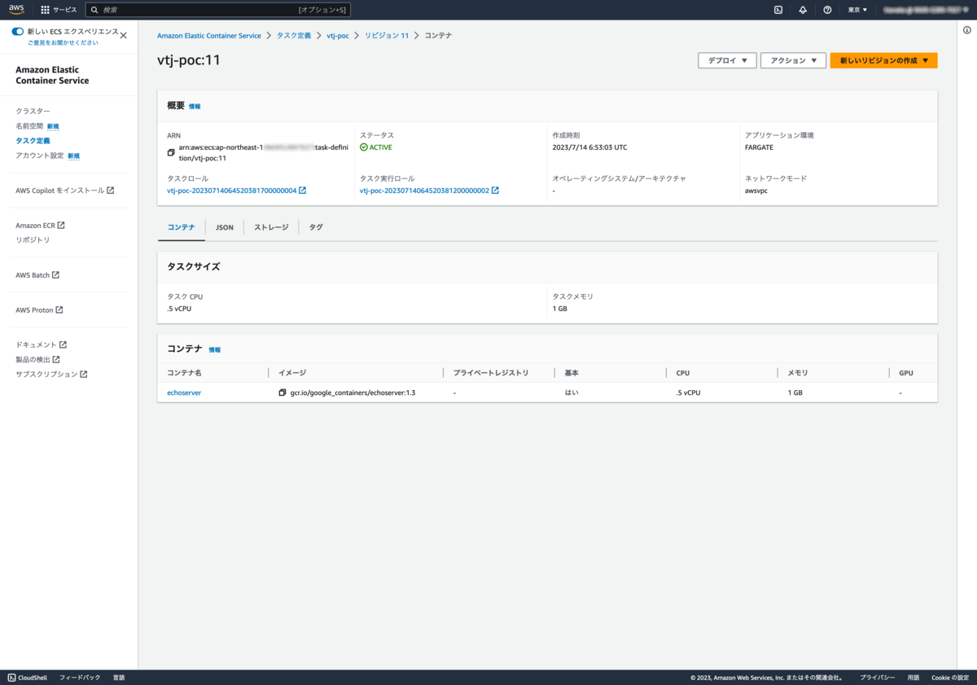Close the new ECS experience banner
The width and height of the screenshot is (977, 685).
124,35
